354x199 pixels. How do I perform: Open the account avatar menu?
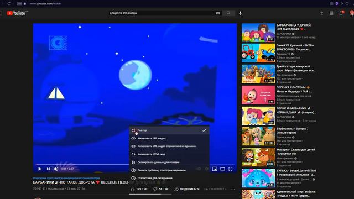click(x=352, y=13)
